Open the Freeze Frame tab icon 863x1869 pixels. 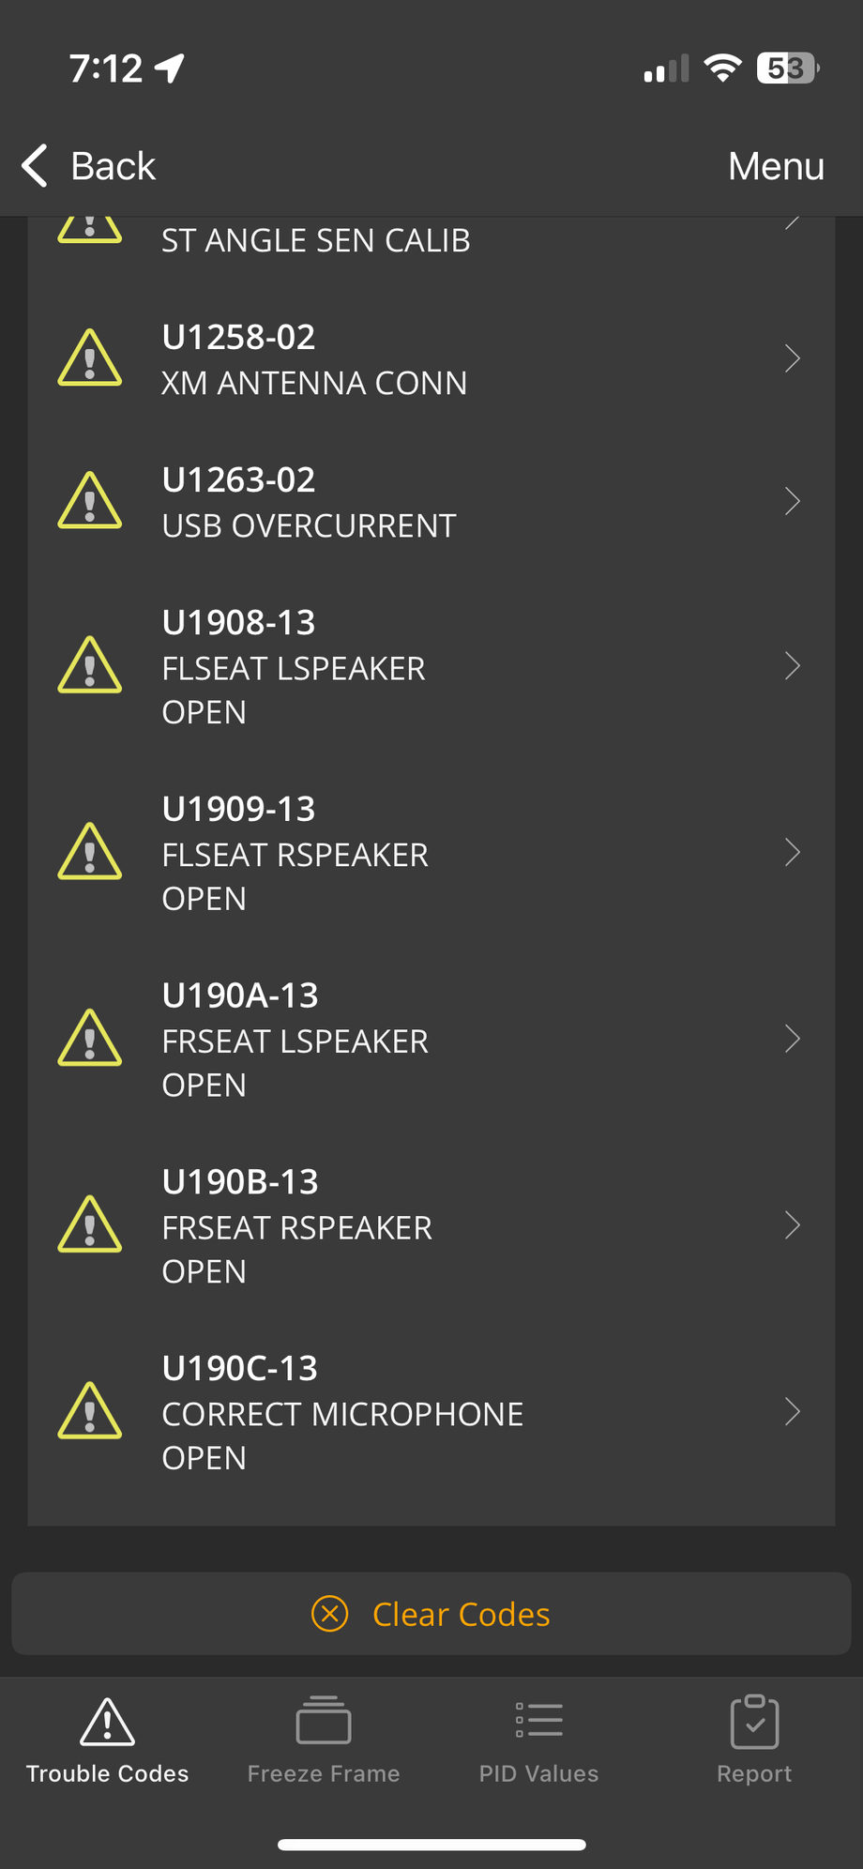pyautogui.click(x=324, y=1723)
